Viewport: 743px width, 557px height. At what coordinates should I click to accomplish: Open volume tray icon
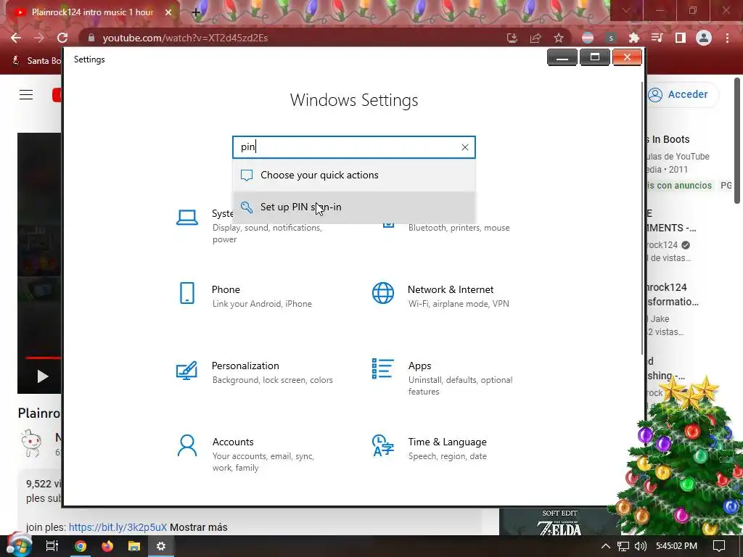point(640,546)
